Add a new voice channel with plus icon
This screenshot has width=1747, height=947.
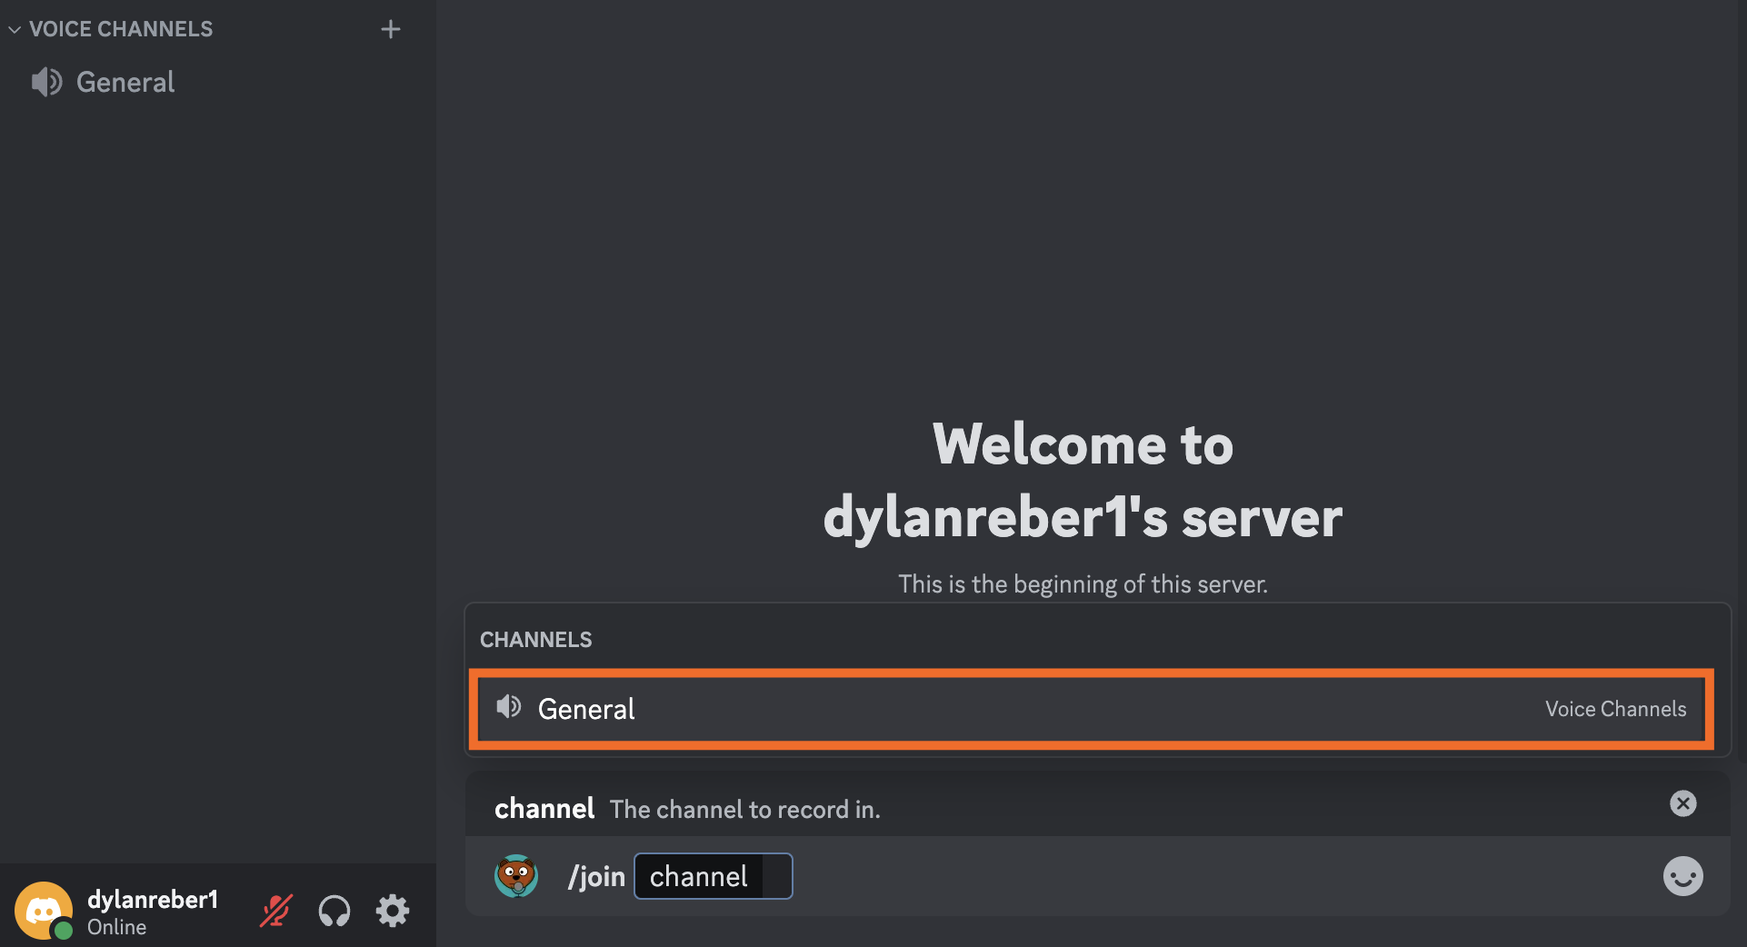[x=391, y=29]
